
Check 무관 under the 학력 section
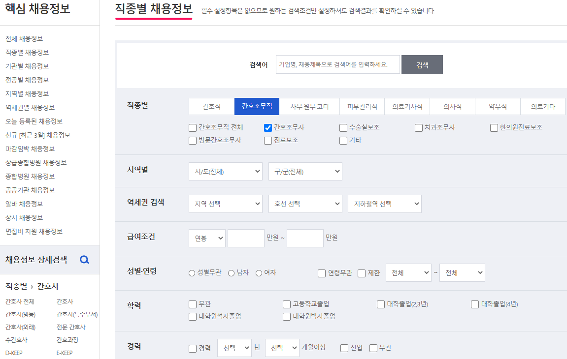[192, 304]
